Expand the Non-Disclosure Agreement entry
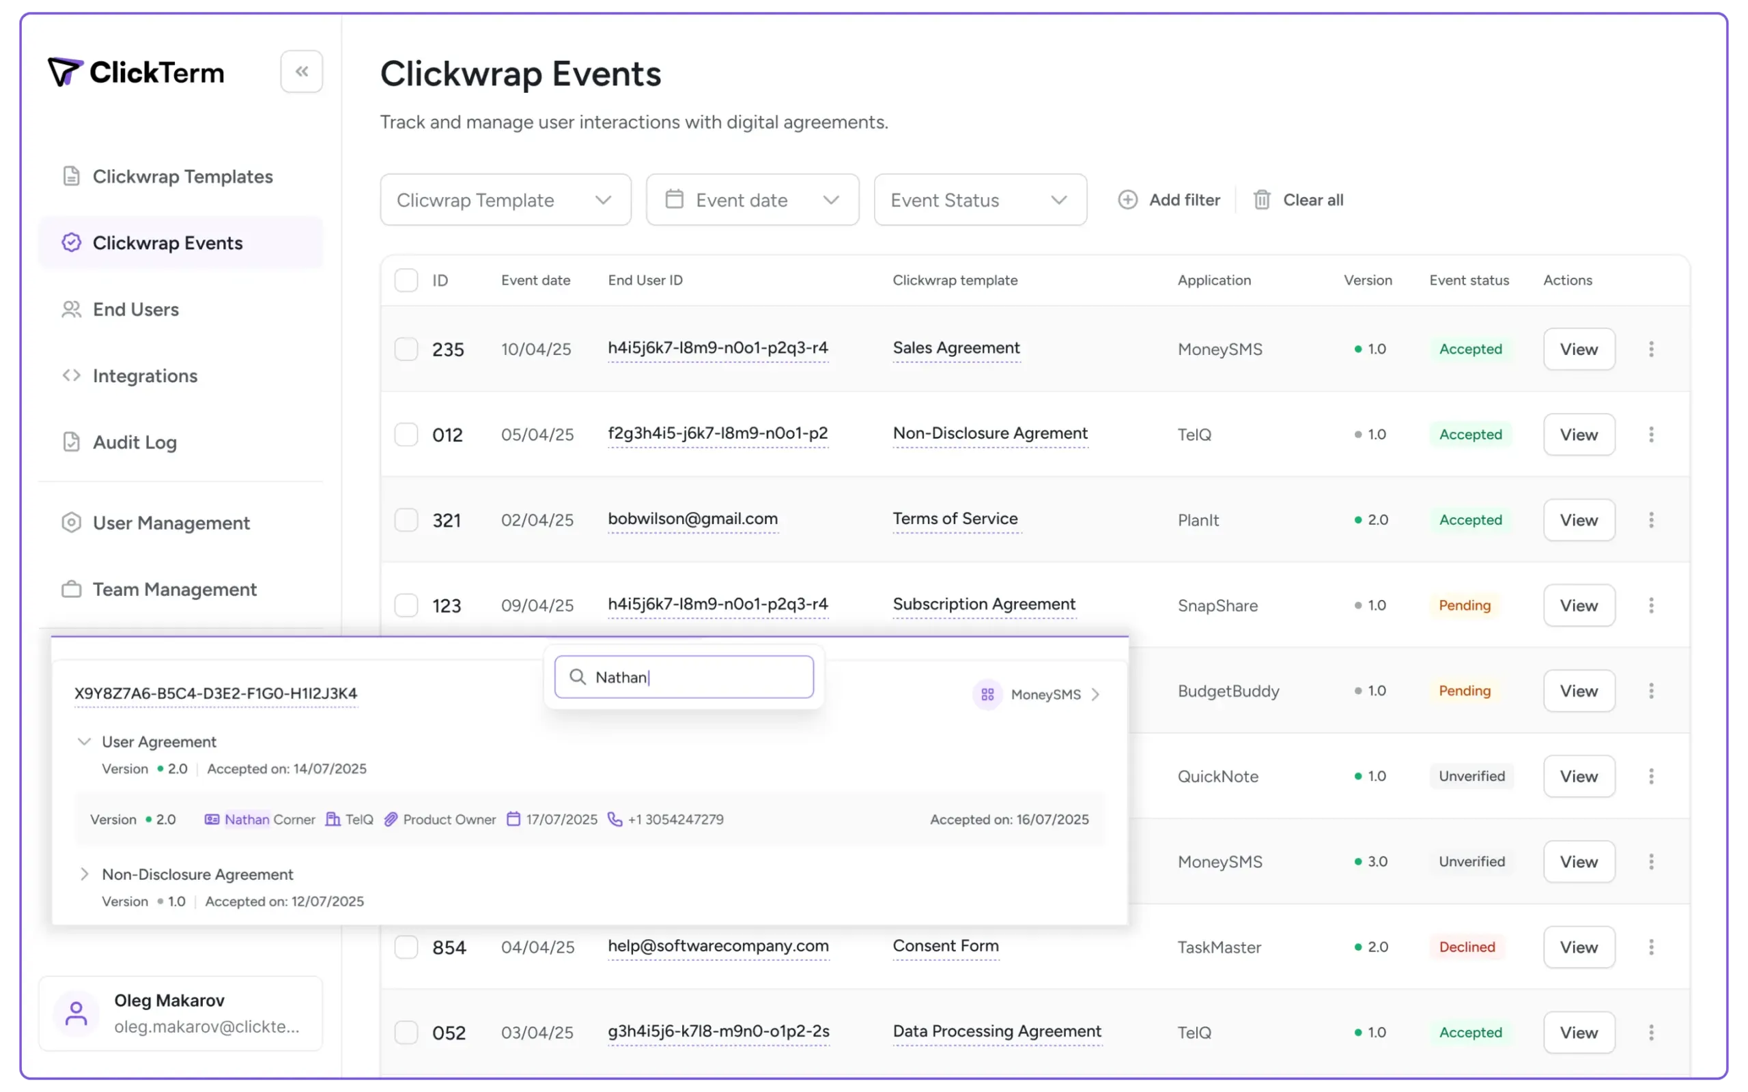 click(85, 874)
